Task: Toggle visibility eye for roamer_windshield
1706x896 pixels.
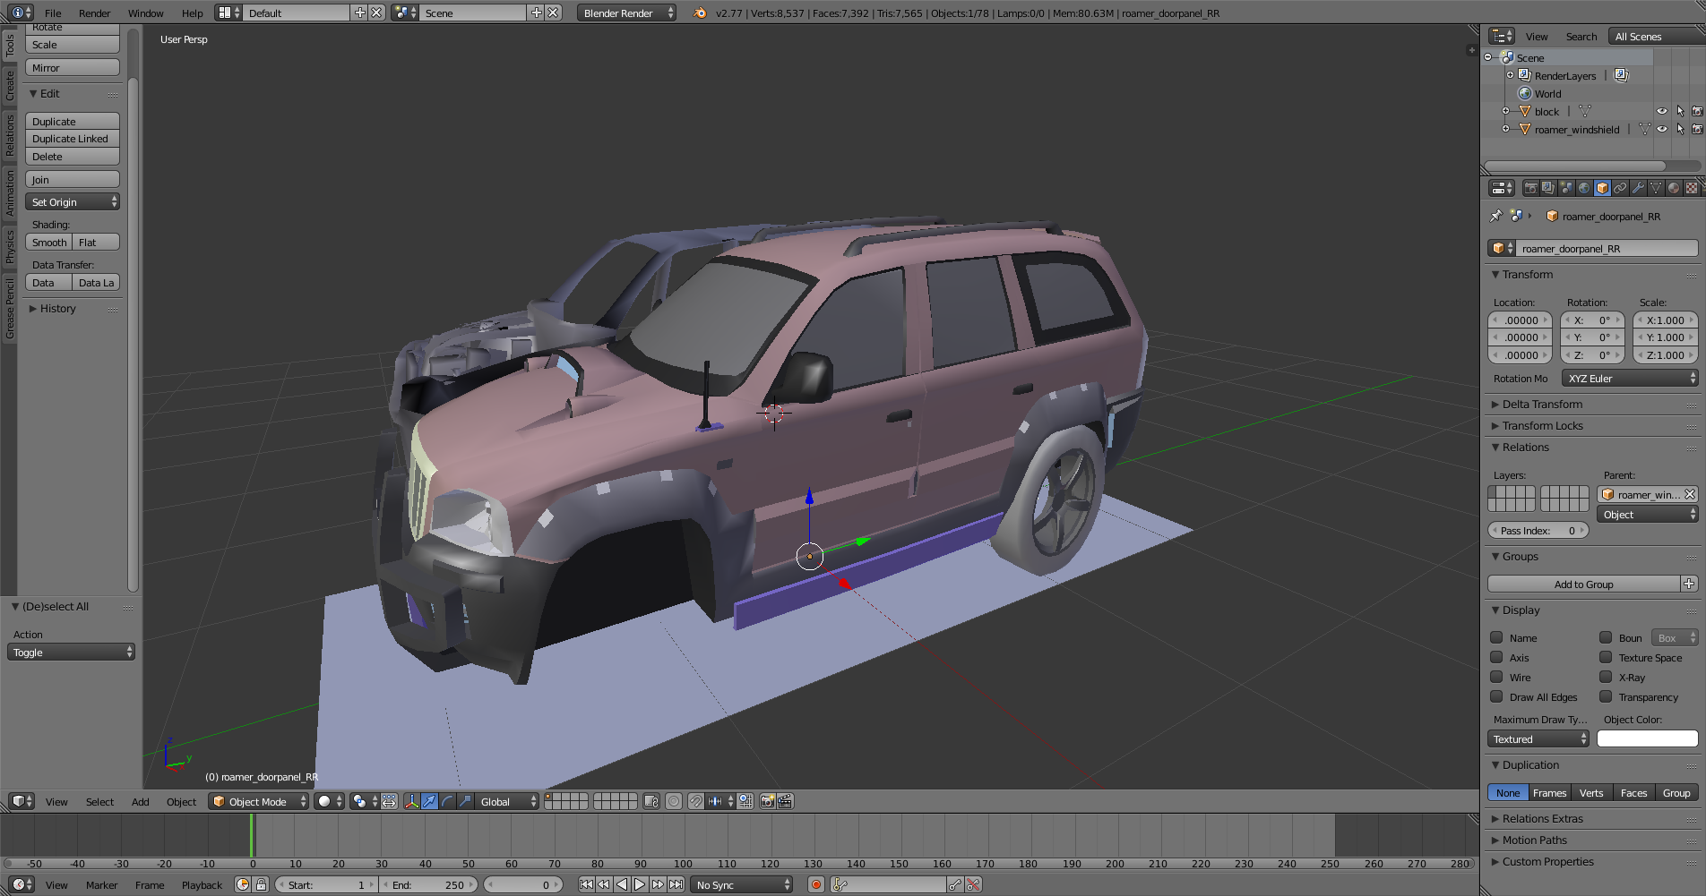Action: coord(1662,129)
